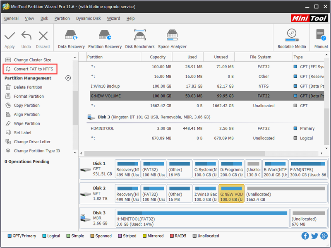Open the Manual help icon

pos(321,35)
